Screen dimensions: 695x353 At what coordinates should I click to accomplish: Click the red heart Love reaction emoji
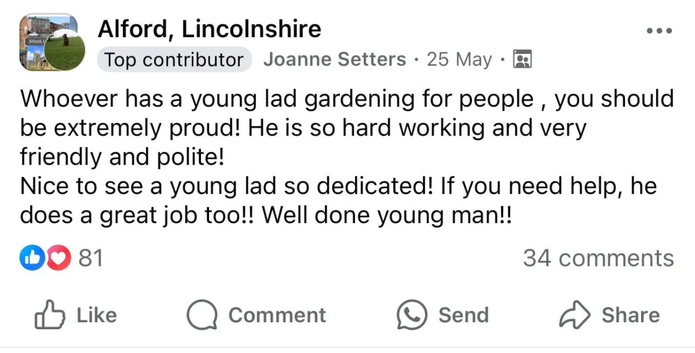pos(58,258)
